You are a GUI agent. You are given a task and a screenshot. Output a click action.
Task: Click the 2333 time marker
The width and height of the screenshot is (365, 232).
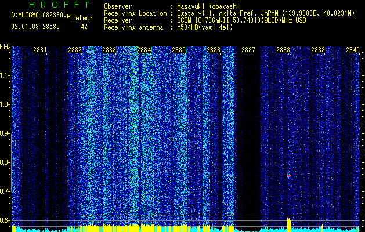[x=109, y=50]
